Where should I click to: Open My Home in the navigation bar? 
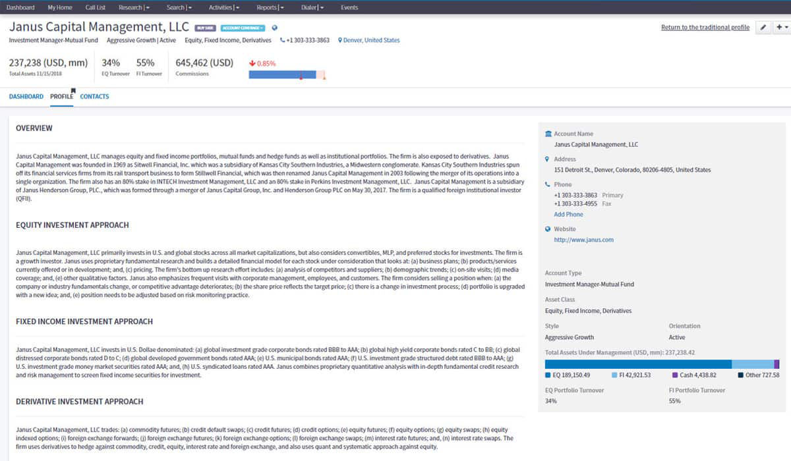[x=61, y=7]
